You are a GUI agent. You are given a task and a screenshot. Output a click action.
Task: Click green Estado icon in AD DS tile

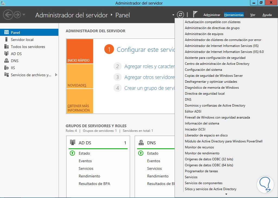tap(72, 153)
